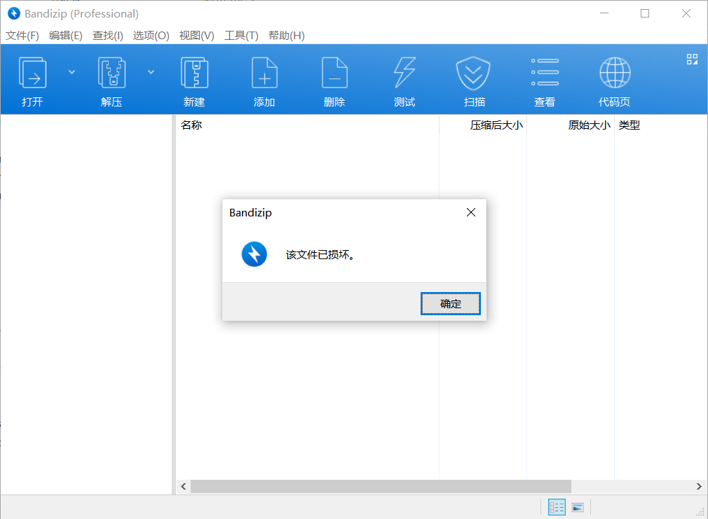Viewport: 708px width, 519px height.
Task: Open the 工具(T) menu
Action: click(241, 36)
